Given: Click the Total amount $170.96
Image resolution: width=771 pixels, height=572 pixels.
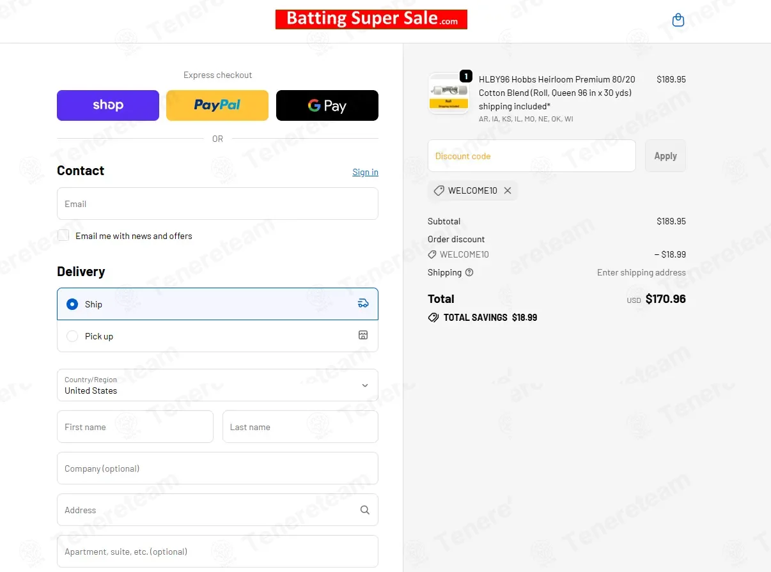Looking at the screenshot, I should (x=666, y=298).
